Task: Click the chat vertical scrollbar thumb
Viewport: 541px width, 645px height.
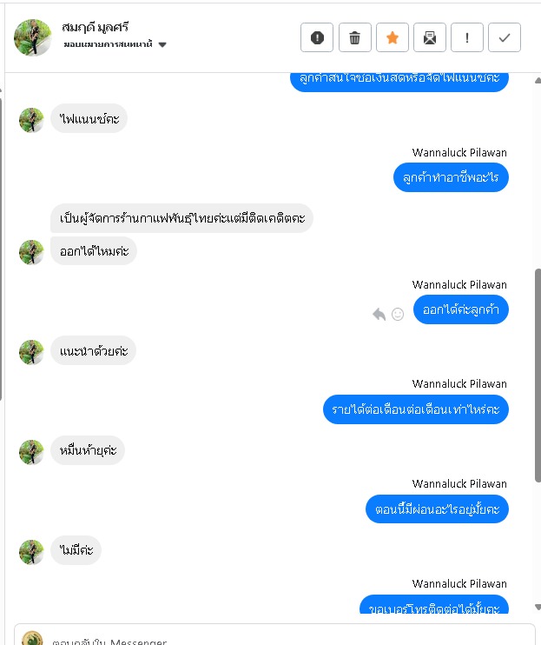Action: [538, 375]
